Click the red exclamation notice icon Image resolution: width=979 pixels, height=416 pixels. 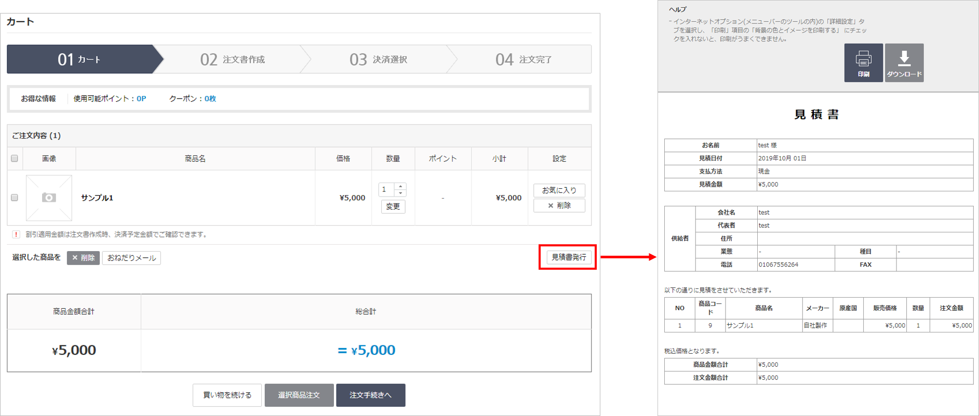(16, 234)
